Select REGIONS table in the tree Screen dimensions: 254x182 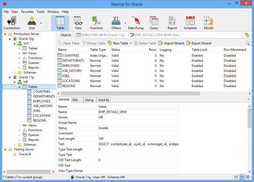point(40,120)
